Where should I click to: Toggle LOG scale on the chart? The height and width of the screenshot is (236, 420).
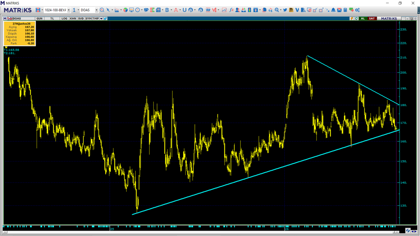pos(64,18)
